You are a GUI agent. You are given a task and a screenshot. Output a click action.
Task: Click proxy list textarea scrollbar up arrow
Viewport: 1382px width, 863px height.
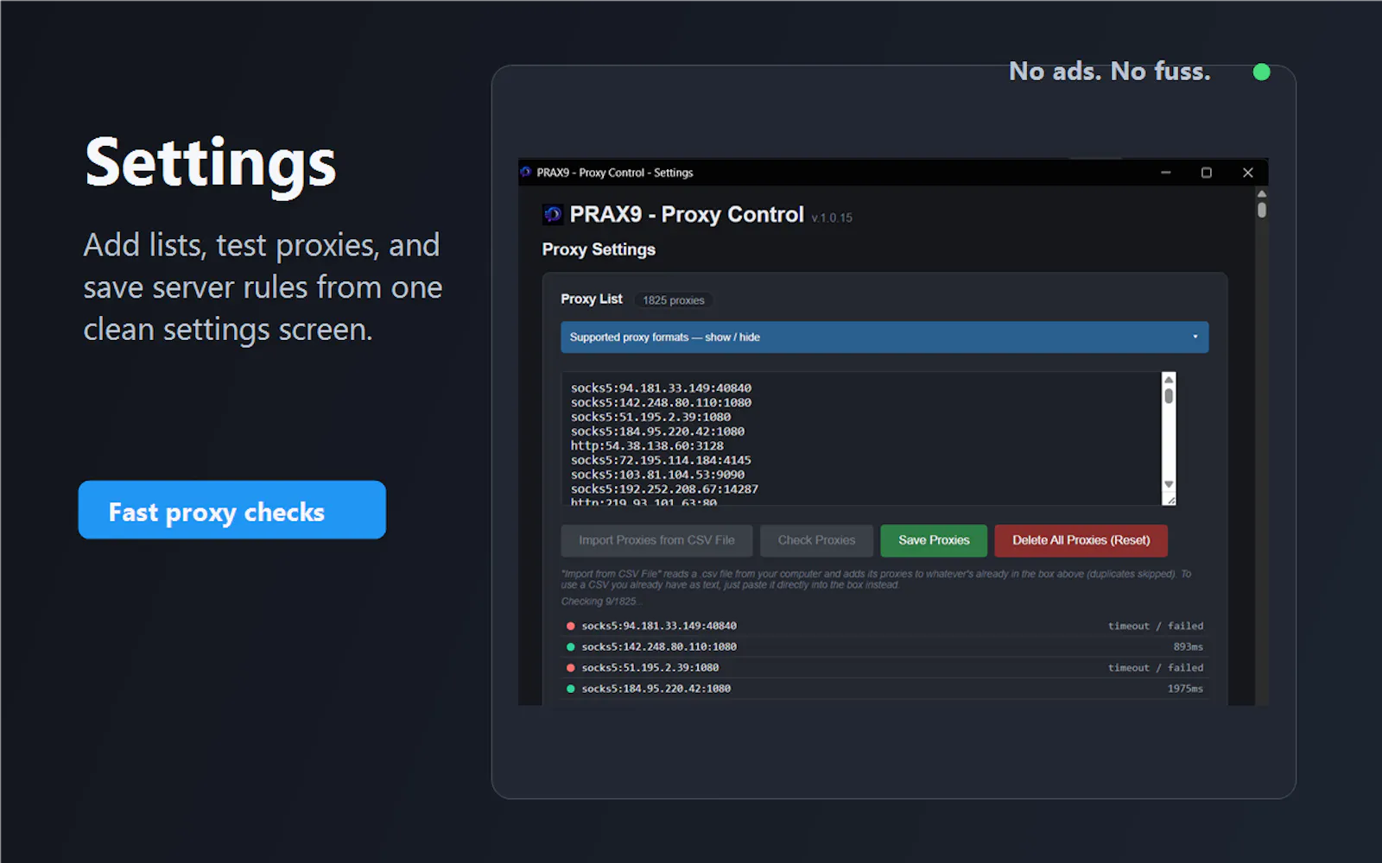(1169, 379)
